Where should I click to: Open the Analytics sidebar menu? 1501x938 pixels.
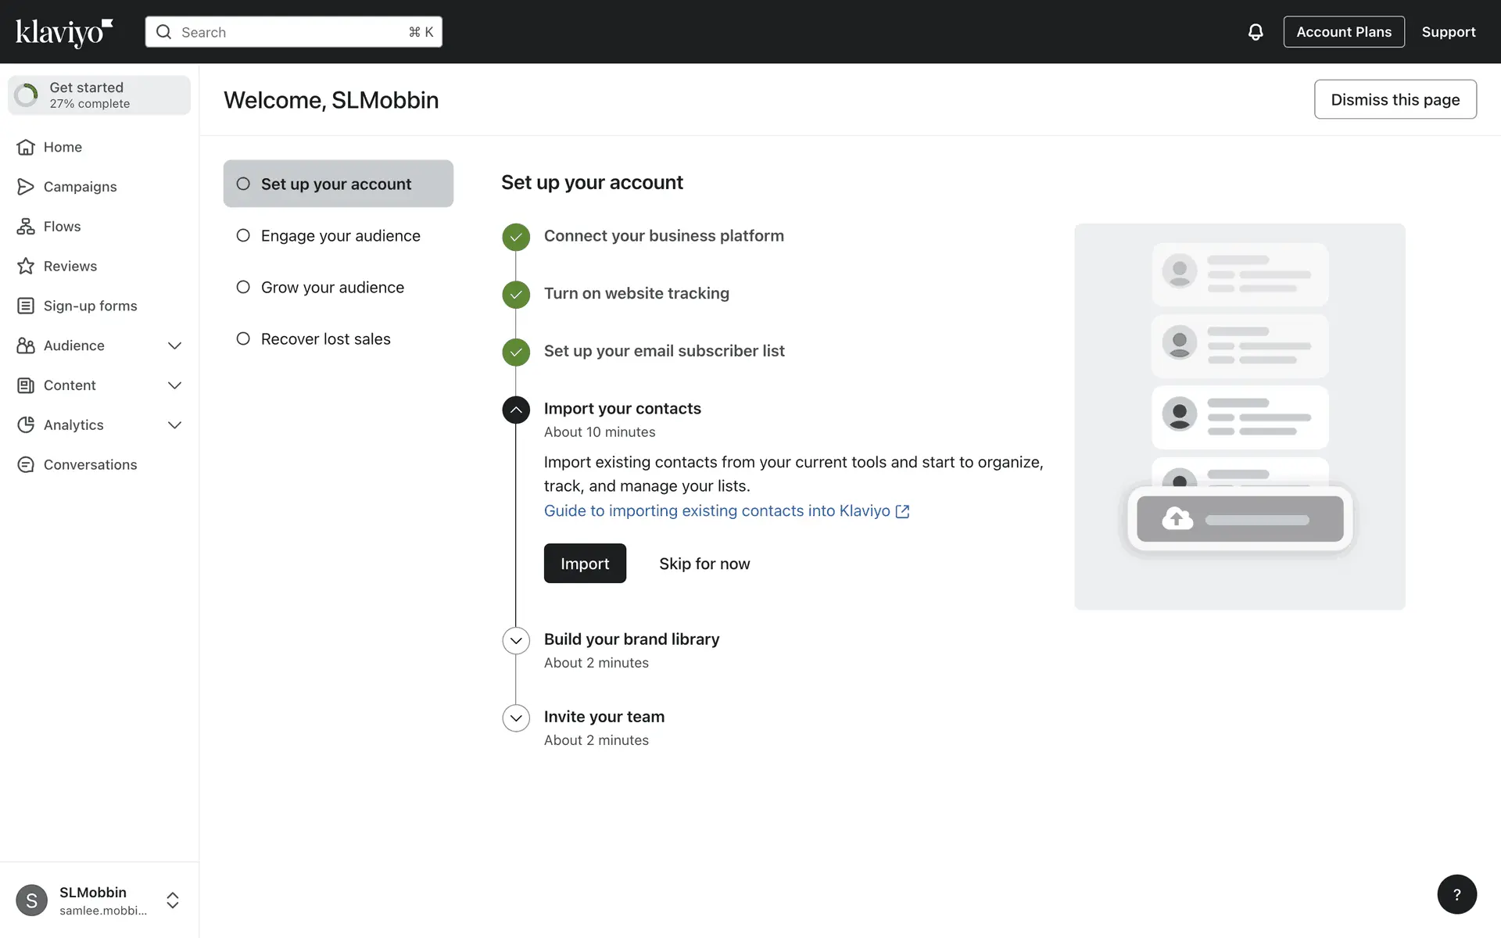pyautogui.click(x=73, y=425)
